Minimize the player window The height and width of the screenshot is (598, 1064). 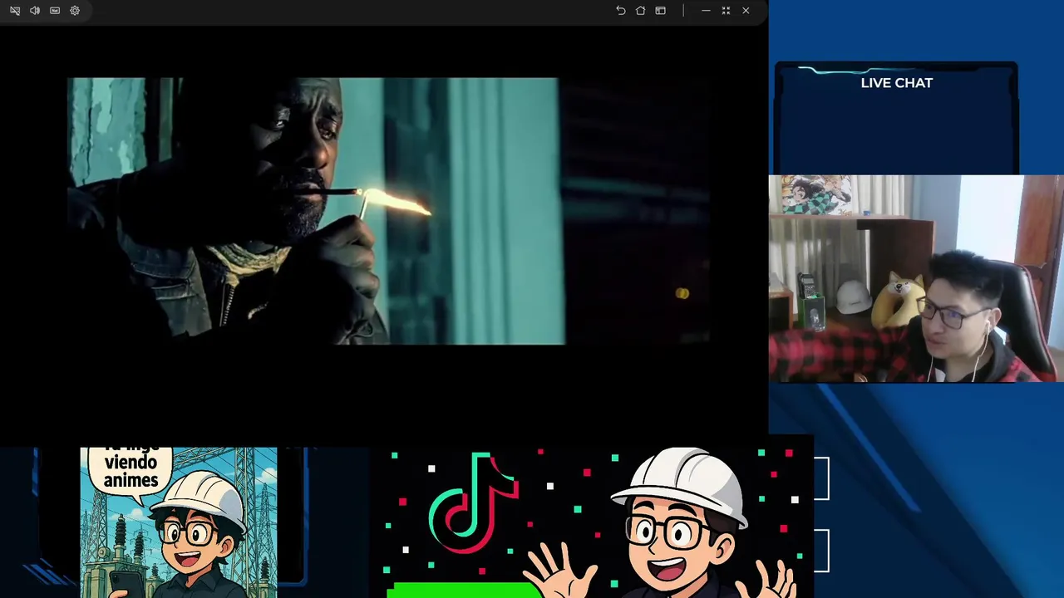pyautogui.click(x=706, y=11)
